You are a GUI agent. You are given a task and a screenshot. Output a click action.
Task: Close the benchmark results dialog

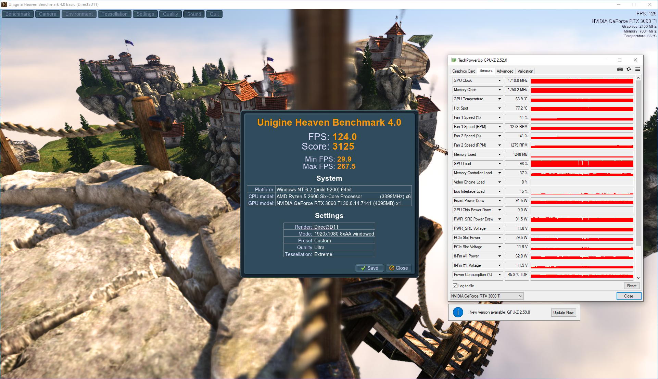tap(398, 268)
